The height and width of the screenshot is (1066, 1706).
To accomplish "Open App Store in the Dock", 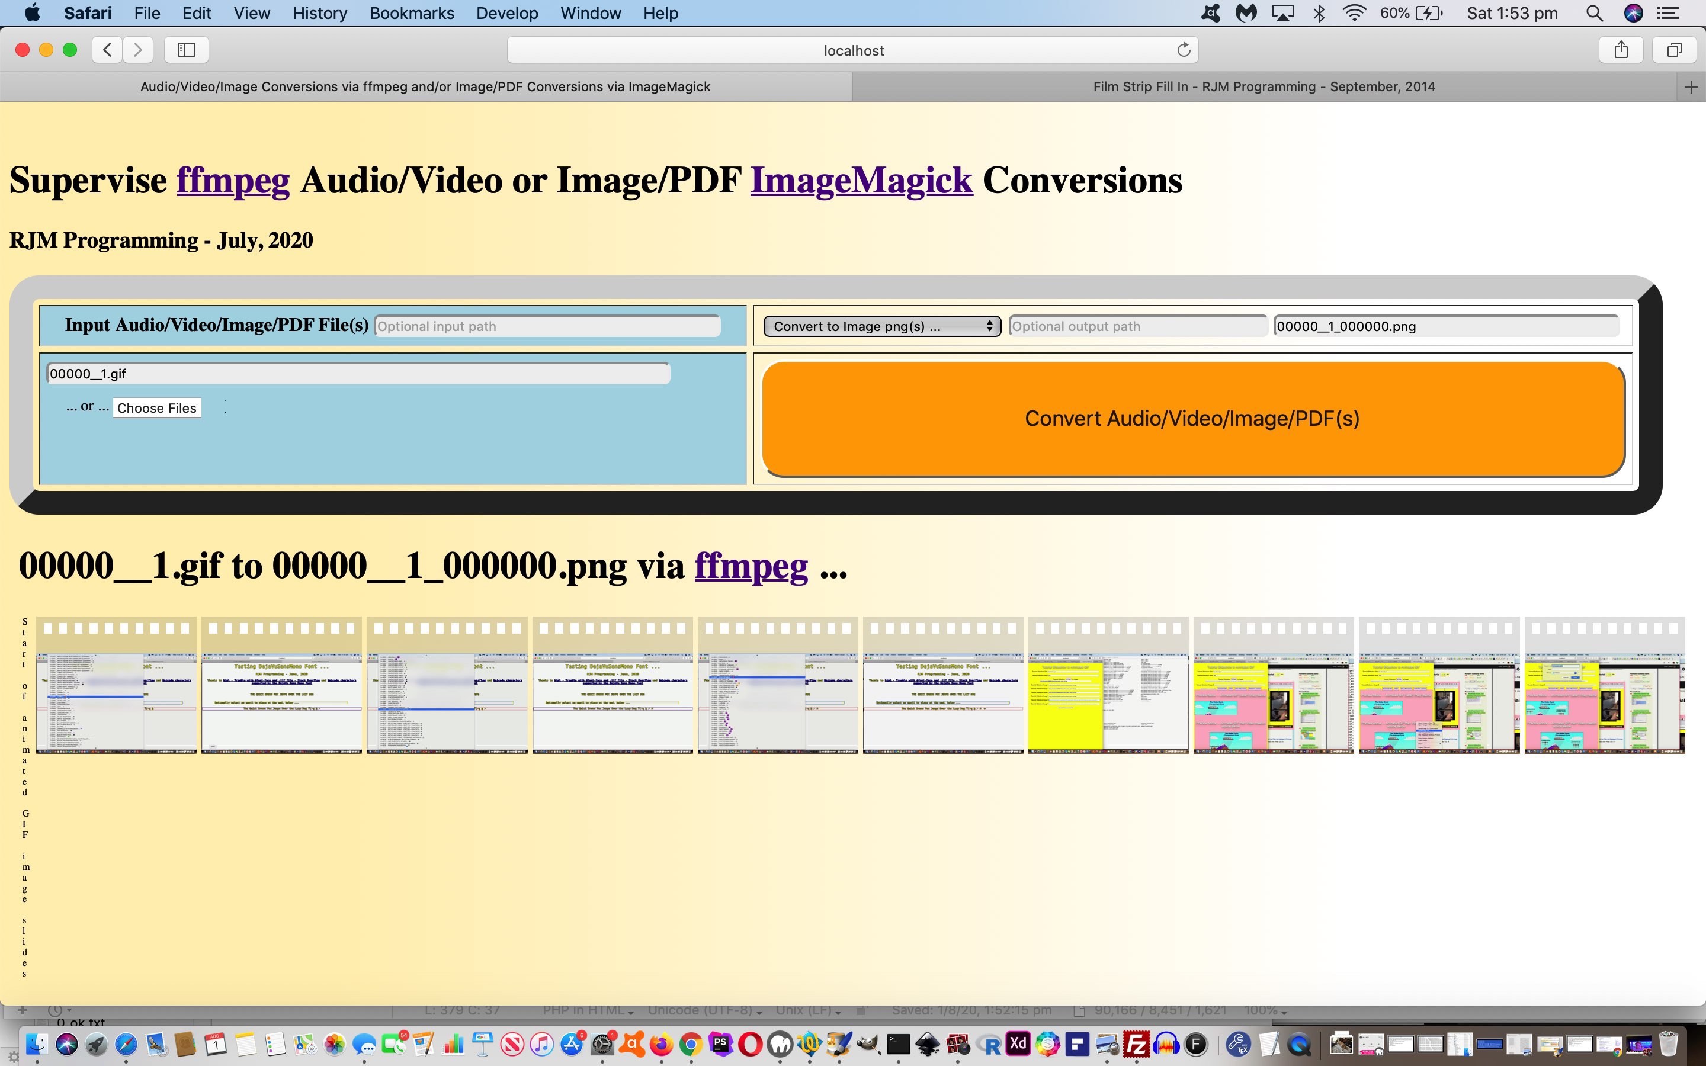I will [572, 1044].
